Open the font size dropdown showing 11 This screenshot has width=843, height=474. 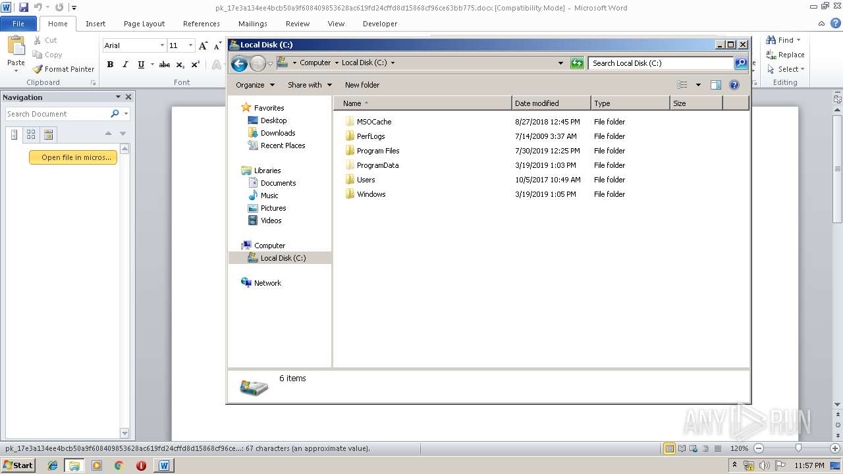pyautogui.click(x=191, y=45)
